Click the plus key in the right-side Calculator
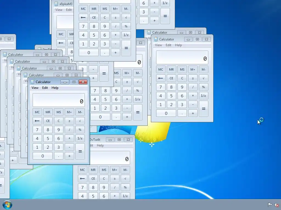 193,113
